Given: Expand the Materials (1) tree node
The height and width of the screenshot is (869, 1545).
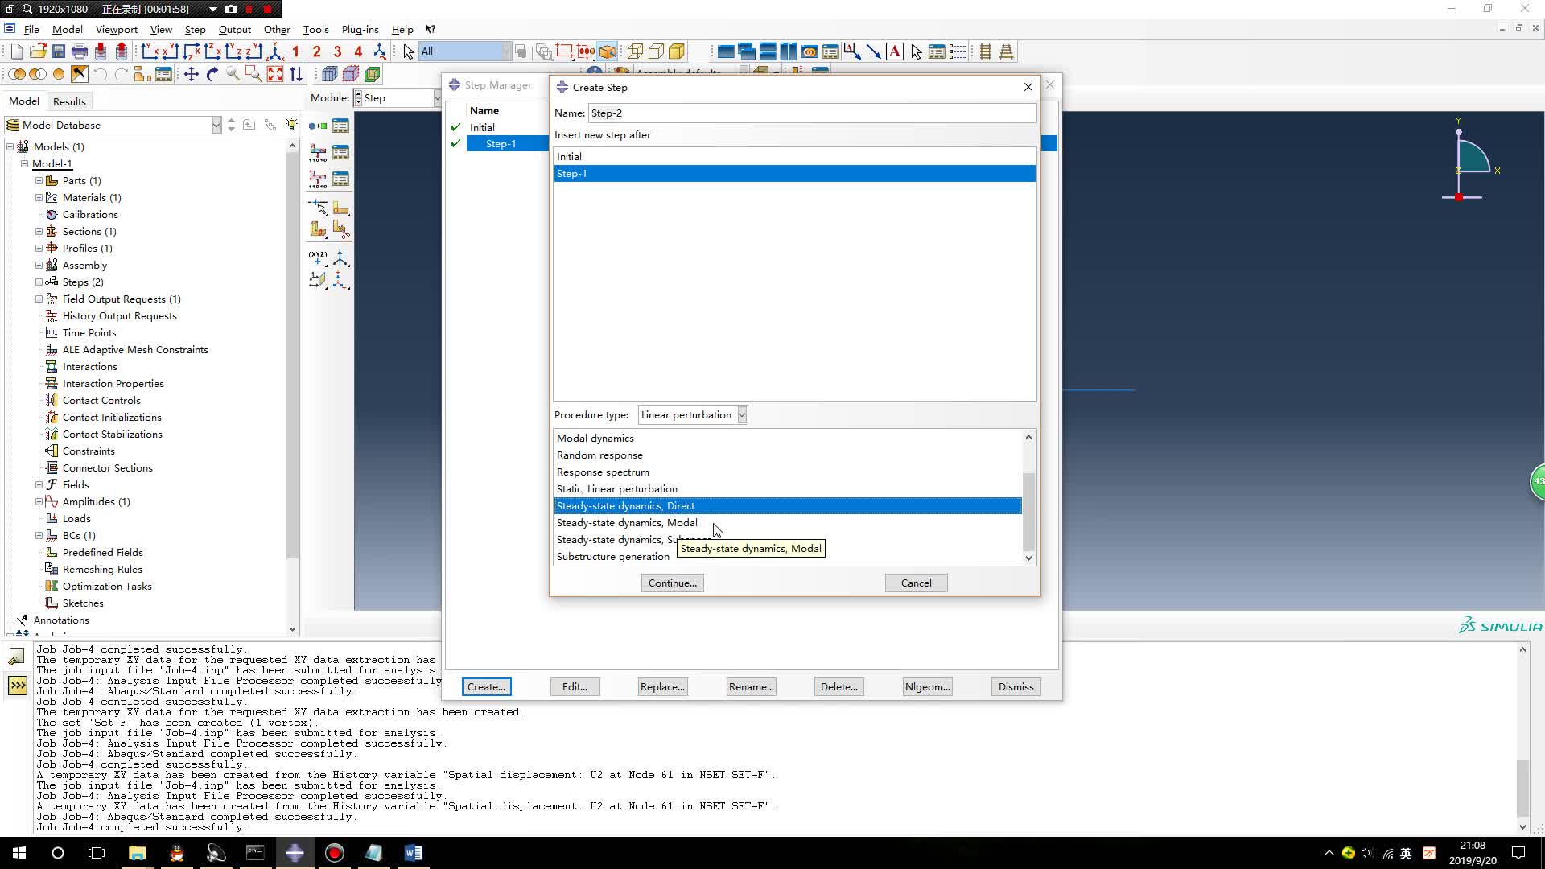Looking at the screenshot, I should coord(39,197).
